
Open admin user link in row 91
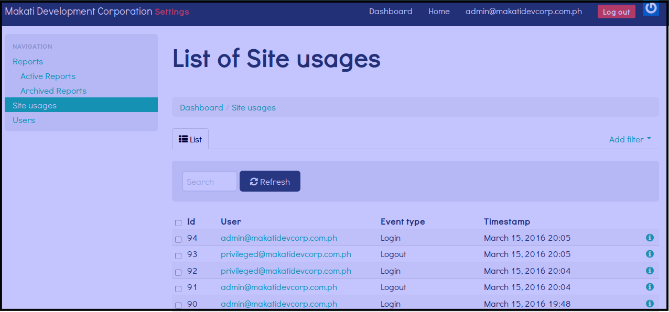[279, 287]
